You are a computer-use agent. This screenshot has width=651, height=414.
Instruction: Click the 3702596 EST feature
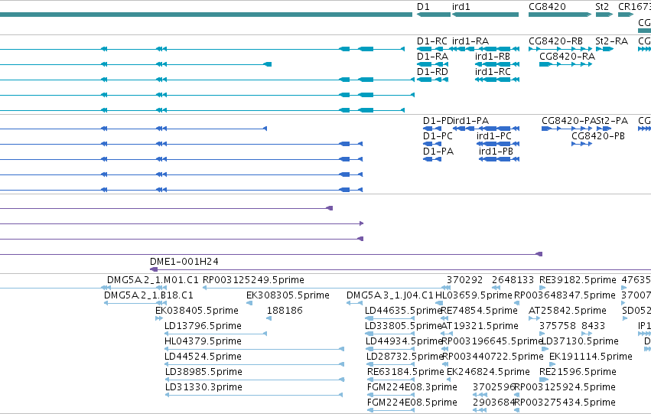pos(480,396)
